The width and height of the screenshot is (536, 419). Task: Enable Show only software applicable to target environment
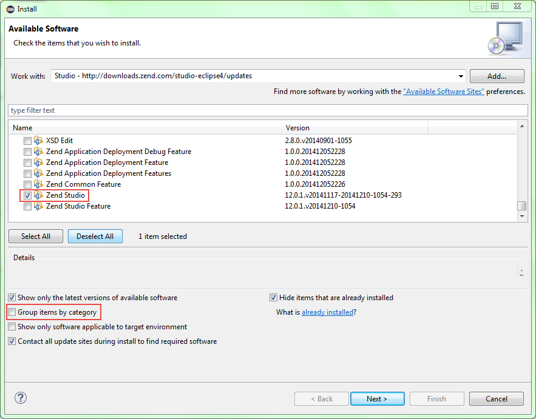tap(12, 326)
